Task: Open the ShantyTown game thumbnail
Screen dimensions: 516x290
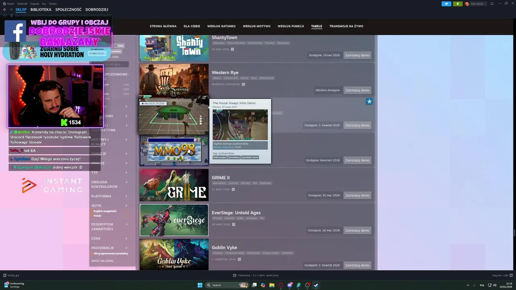Action: click(174, 48)
